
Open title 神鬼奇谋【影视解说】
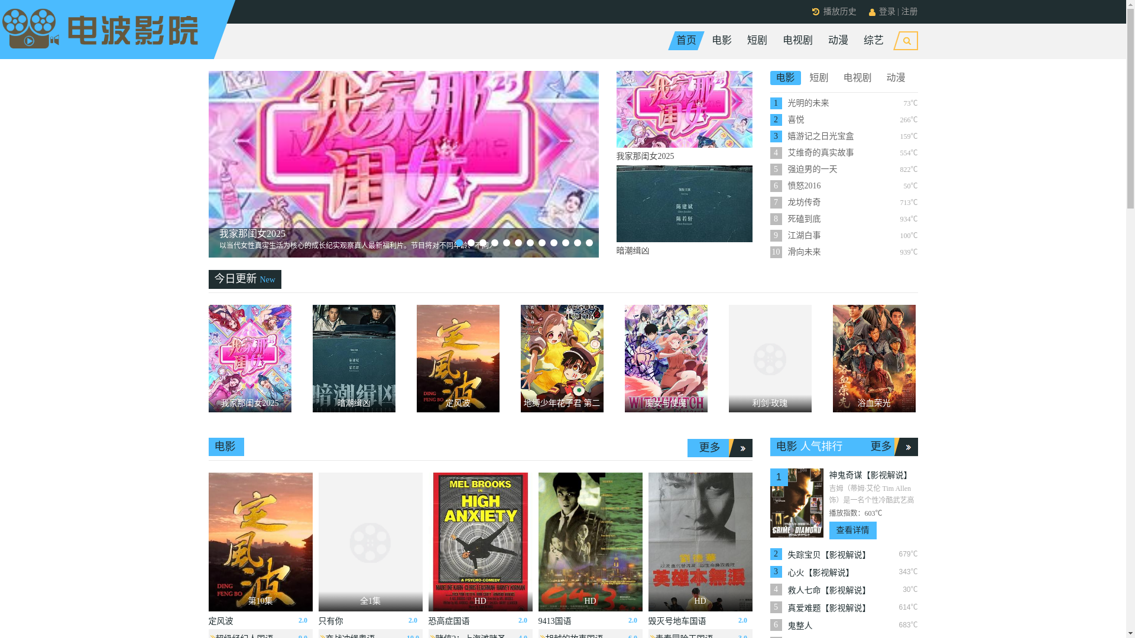coord(869,476)
